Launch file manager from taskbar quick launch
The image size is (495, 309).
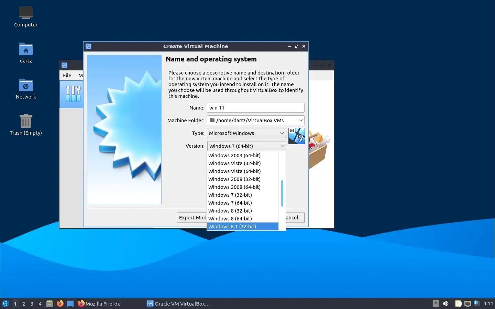49,304
